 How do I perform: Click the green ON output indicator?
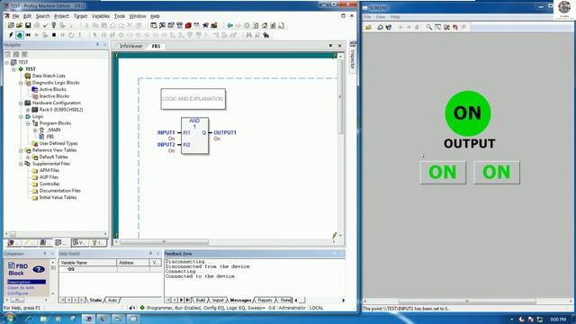pyautogui.click(x=468, y=113)
